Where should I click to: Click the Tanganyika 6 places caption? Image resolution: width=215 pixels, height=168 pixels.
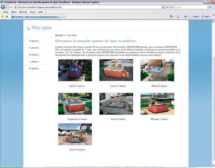[x=77, y=119]
